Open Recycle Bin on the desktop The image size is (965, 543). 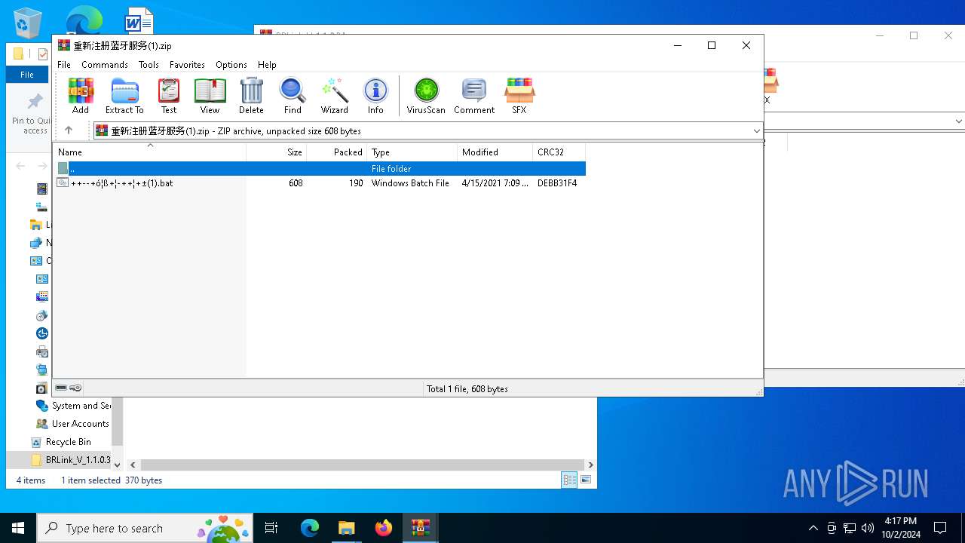click(28, 23)
